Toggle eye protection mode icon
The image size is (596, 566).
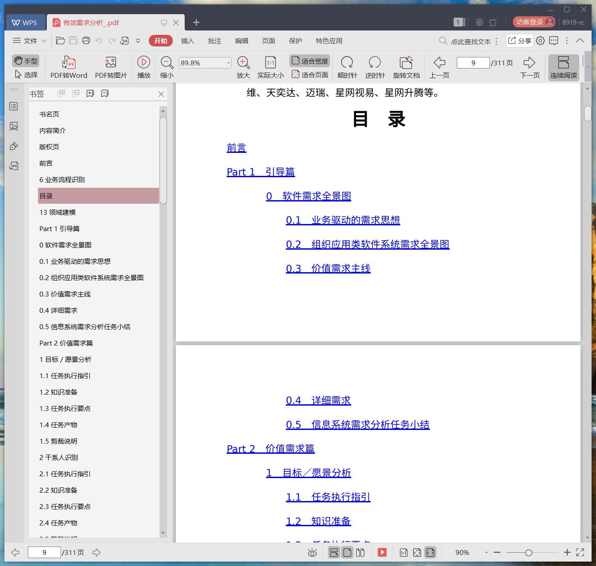(312, 552)
